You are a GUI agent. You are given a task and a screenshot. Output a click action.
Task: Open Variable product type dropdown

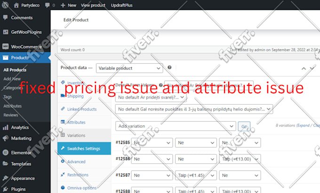coord(129,68)
